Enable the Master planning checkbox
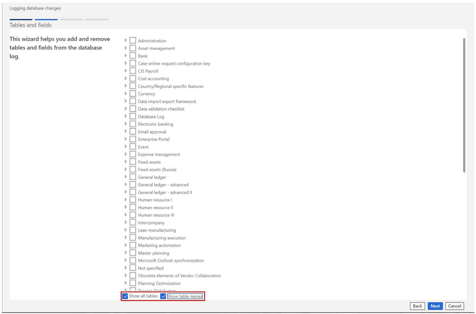This screenshot has width=476, height=314. point(133,252)
